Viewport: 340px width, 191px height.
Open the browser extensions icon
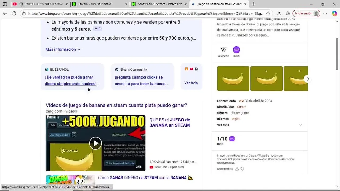tap(279, 14)
